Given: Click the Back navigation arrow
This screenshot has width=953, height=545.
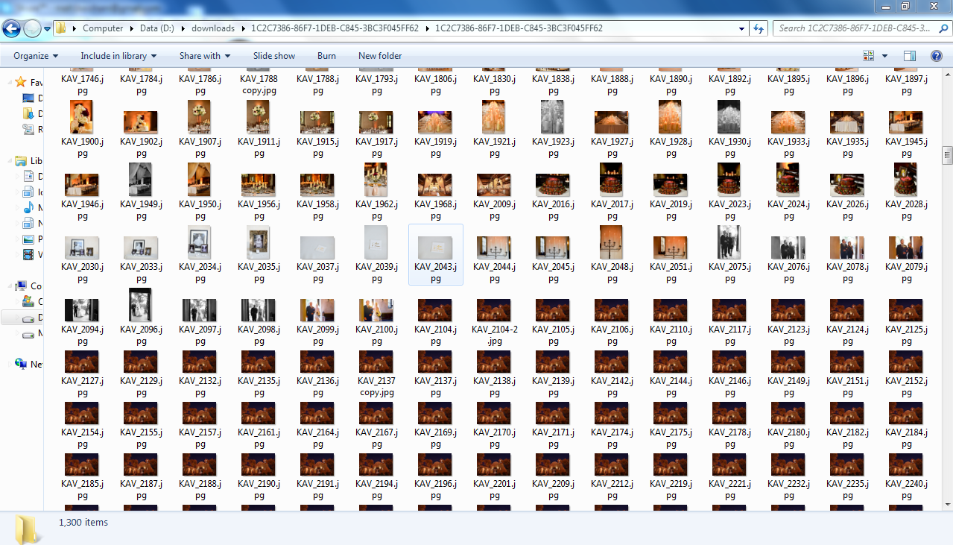Looking at the screenshot, I should (12, 29).
